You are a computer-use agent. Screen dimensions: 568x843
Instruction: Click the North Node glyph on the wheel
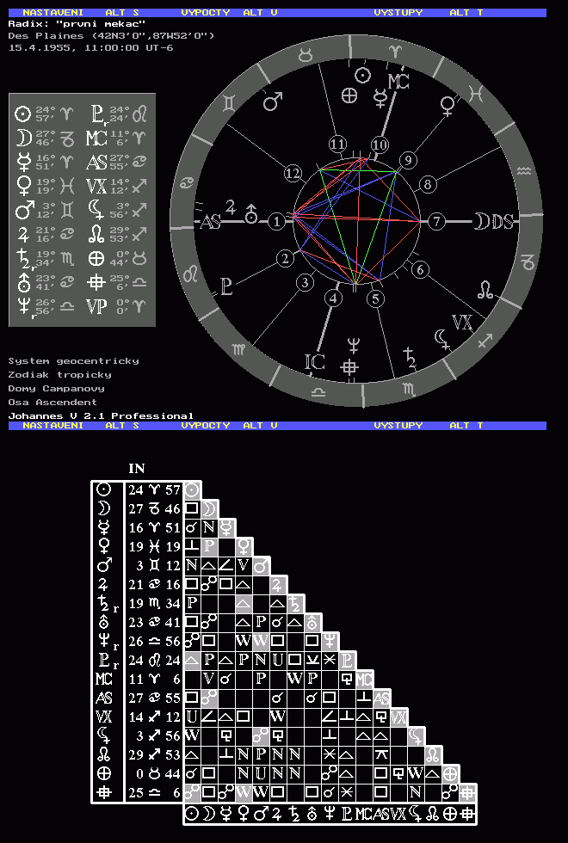(x=486, y=290)
